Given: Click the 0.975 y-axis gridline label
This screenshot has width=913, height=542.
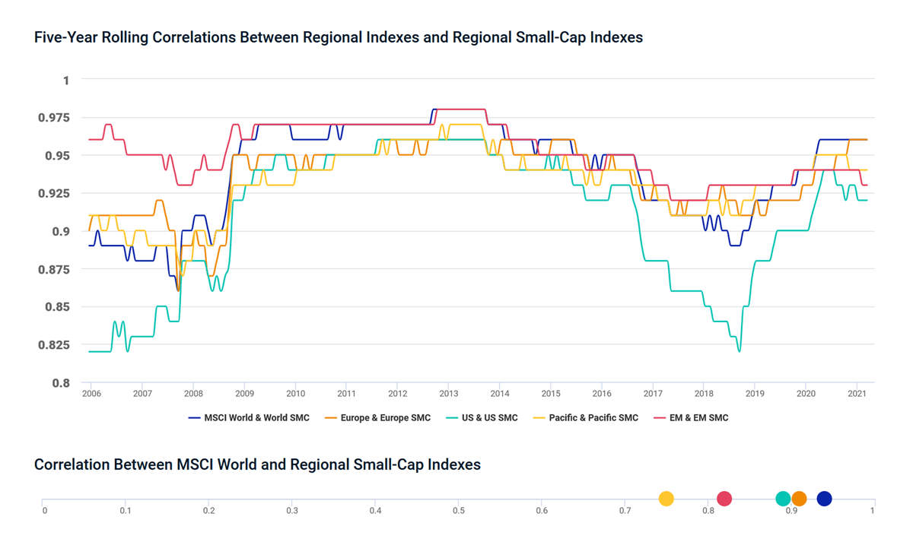Looking at the screenshot, I should click(x=55, y=117).
